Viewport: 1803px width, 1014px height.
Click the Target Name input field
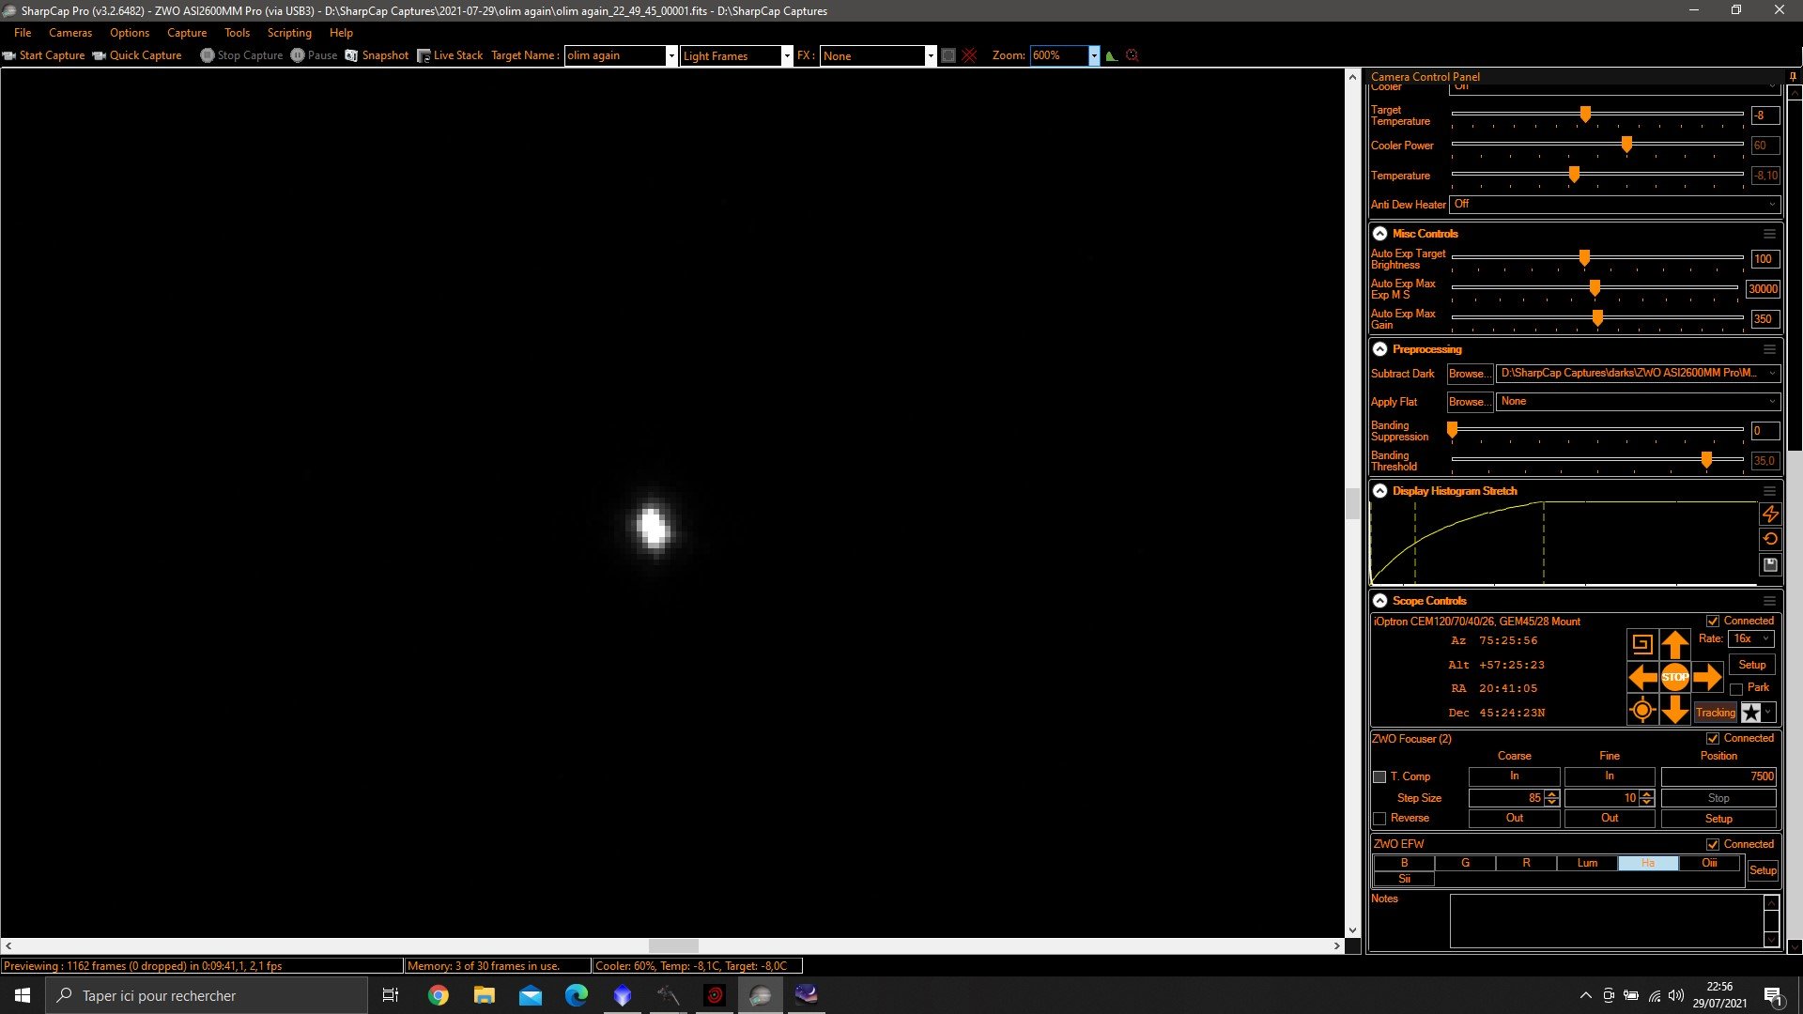tap(615, 55)
